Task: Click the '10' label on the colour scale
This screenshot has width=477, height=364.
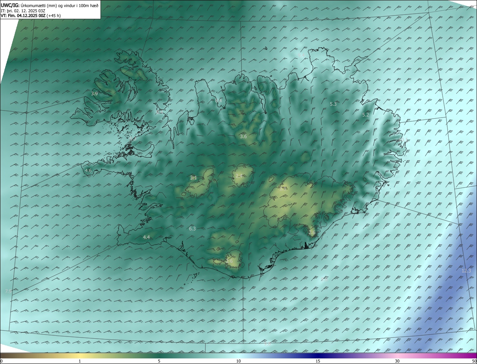Action: click(x=238, y=361)
